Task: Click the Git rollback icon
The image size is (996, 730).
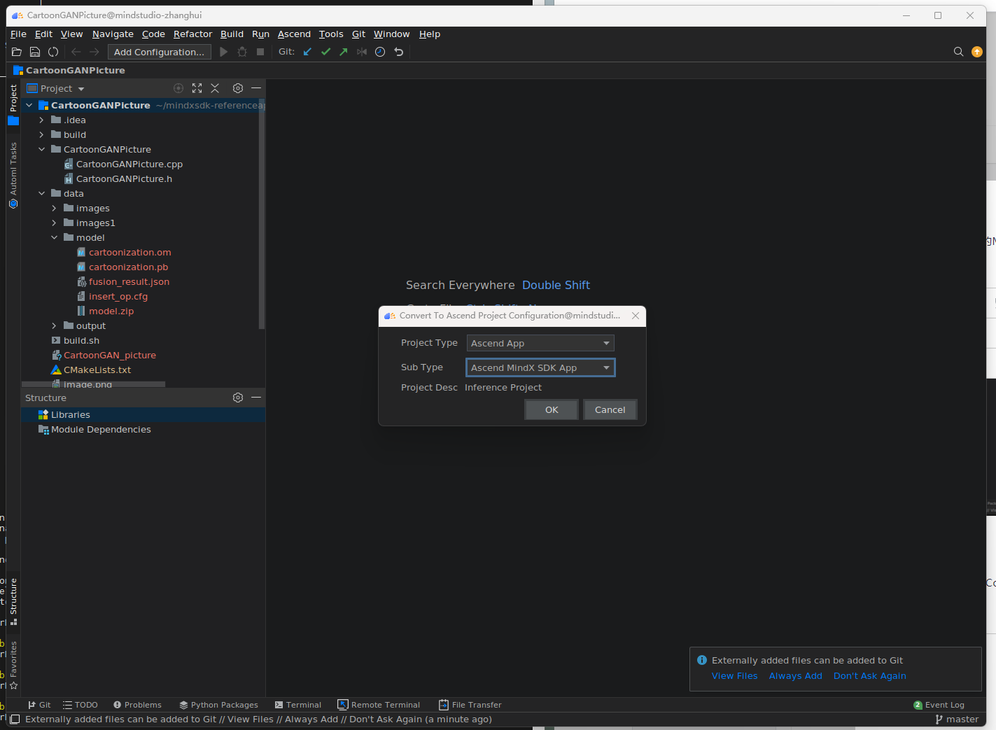Action: point(399,52)
